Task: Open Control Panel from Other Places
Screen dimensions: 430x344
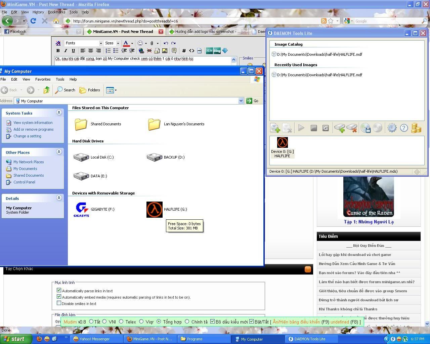Action: point(24,182)
